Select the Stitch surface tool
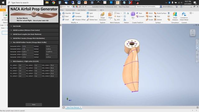 [x=149, y=13]
